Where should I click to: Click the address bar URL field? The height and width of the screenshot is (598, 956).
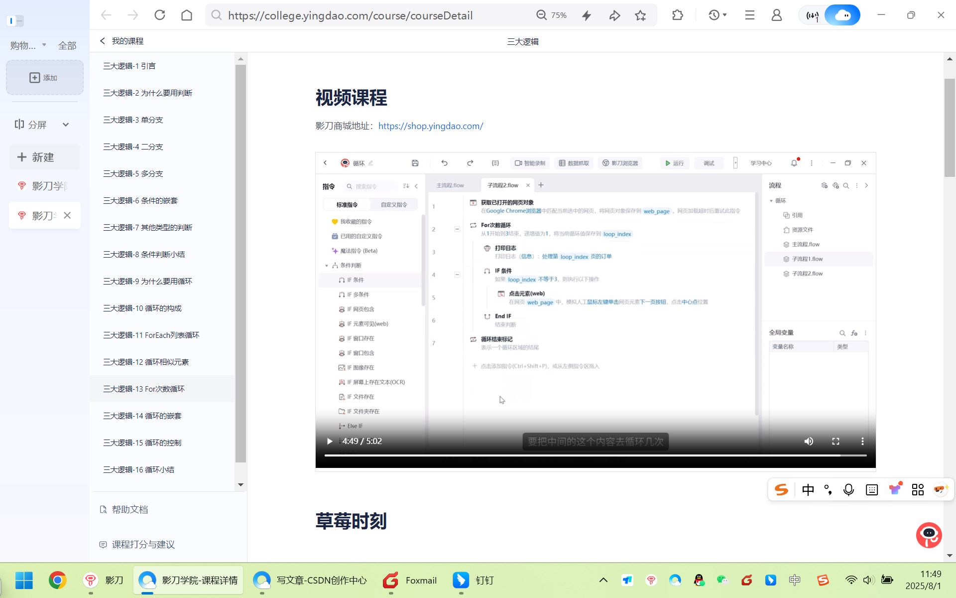(350, 15)
